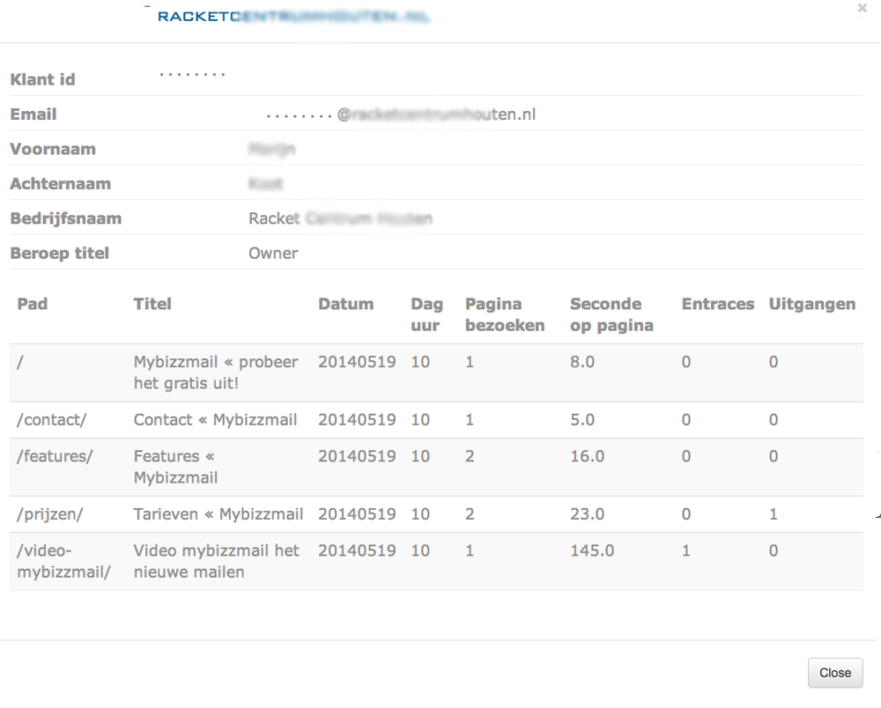The image size is (881, 708).
Task: Dismiss dialog with the top-right X icon
Action: click(x=862, y=8)
